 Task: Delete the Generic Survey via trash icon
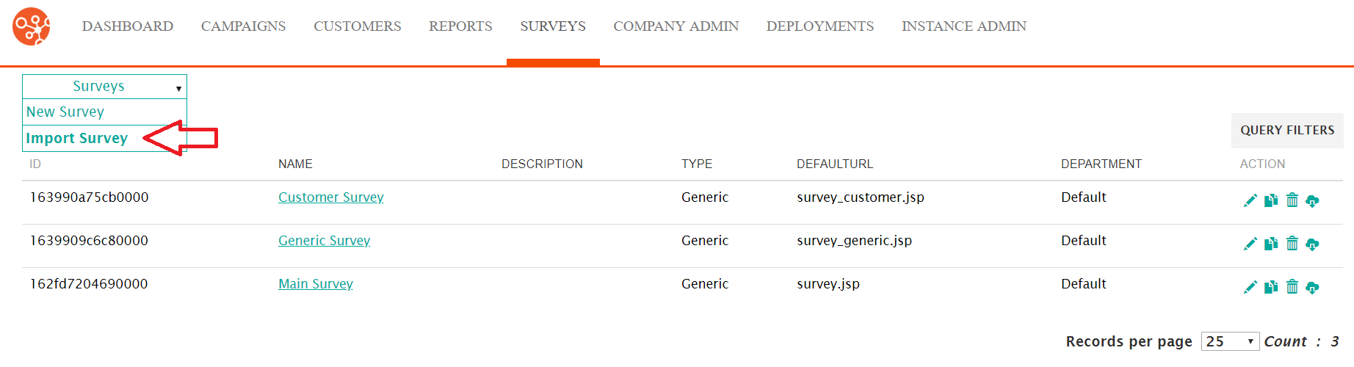(x=1292, y=244)
